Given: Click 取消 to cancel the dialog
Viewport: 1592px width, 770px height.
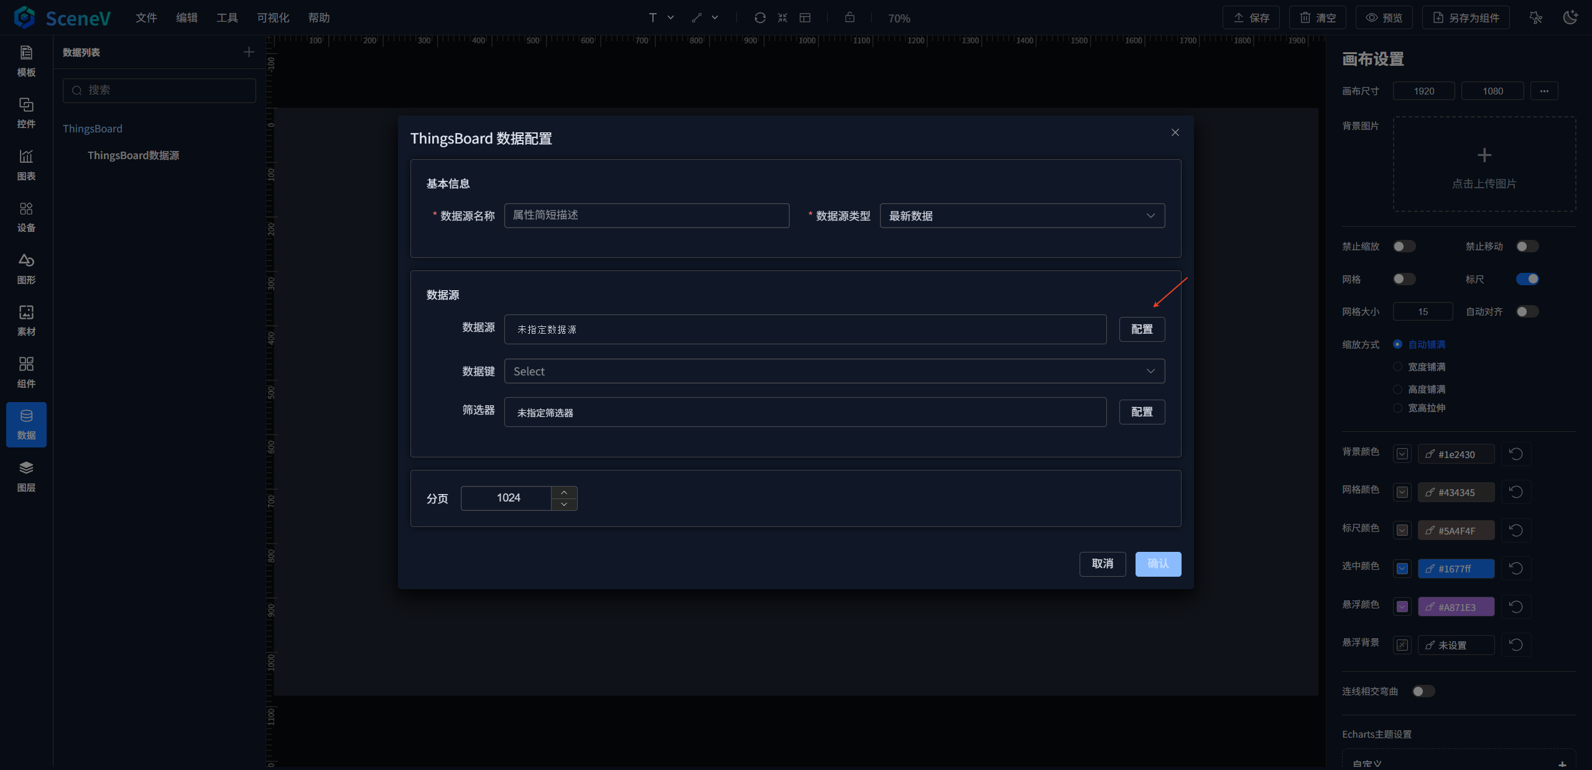Looking at the screenshot, I should (1103, 564).
